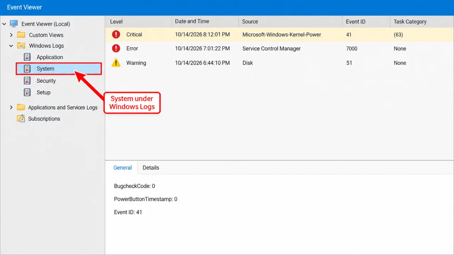Switch to the General tab

tap(122, 168)
